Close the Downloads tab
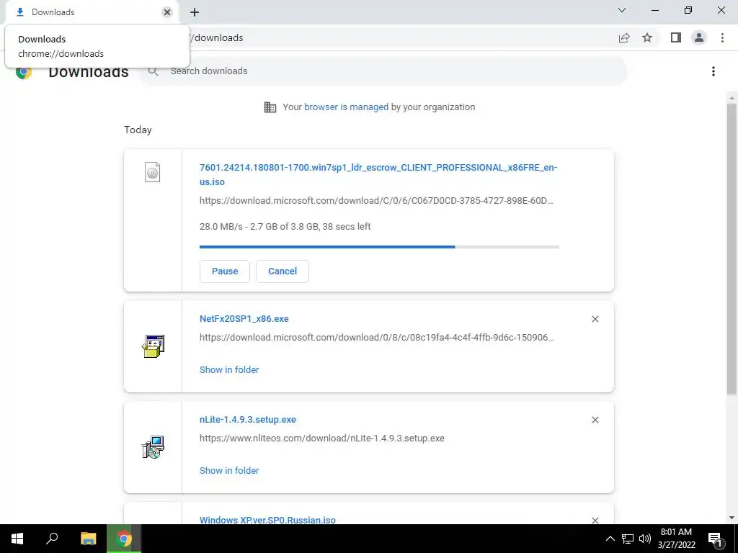Image resolution: width=738 pixels, height=553 pixels. click(167, 12)
